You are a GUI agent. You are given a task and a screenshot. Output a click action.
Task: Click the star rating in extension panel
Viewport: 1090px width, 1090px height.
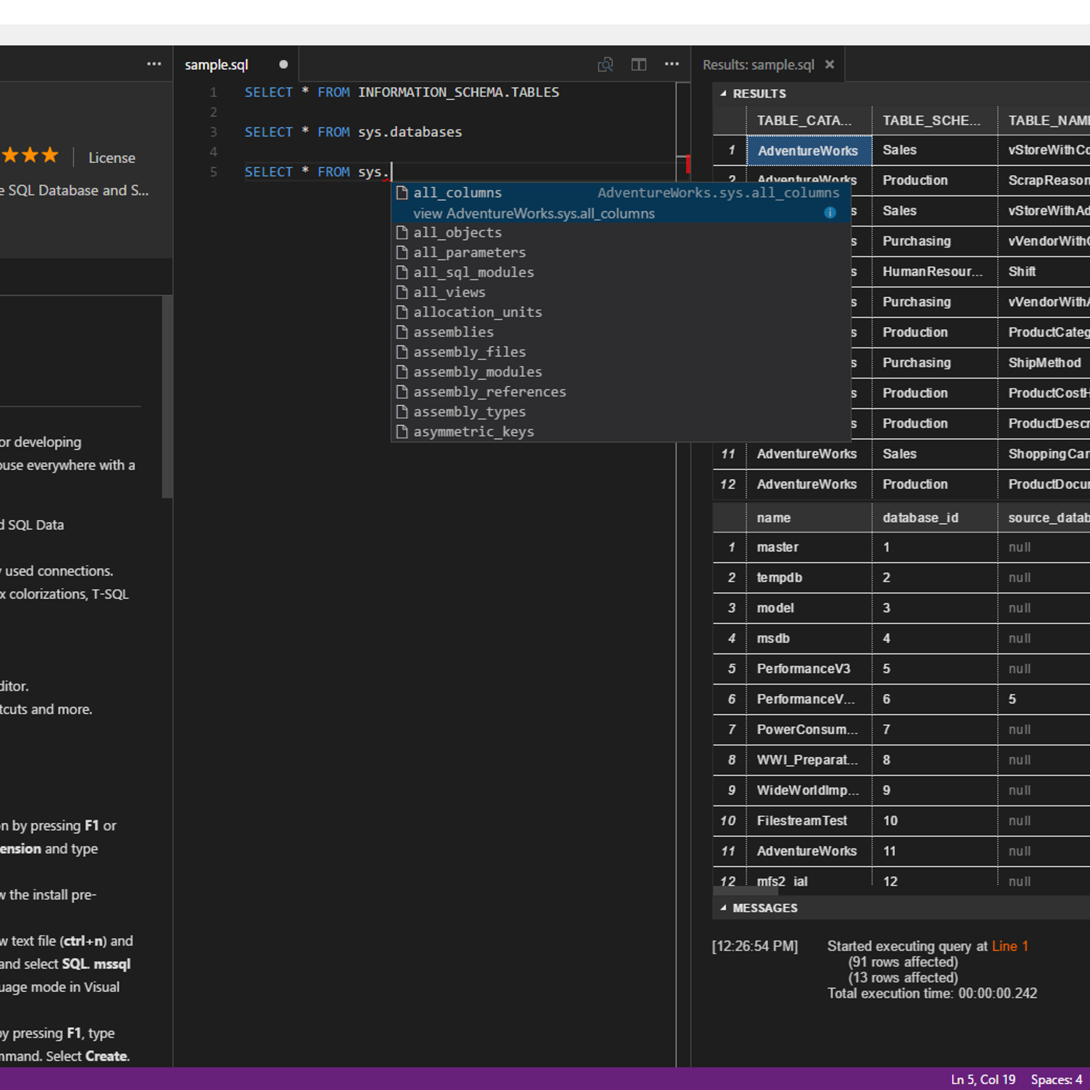30,155
